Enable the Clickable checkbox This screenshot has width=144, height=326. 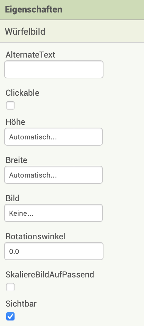tap(10, 105)
